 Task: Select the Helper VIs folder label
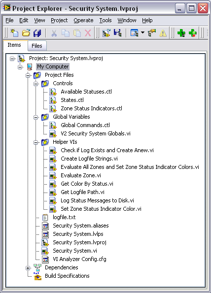(65, 142)
